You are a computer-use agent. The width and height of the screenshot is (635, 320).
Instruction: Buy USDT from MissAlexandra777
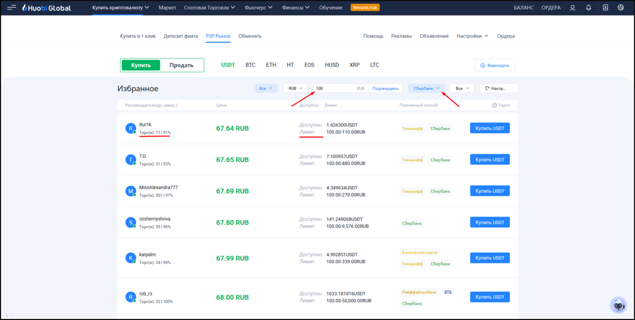point(490,191)
